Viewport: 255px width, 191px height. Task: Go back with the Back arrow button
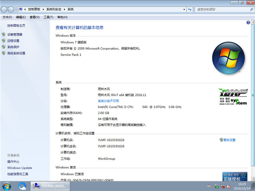pyautogui.click(x=4, y=10)
